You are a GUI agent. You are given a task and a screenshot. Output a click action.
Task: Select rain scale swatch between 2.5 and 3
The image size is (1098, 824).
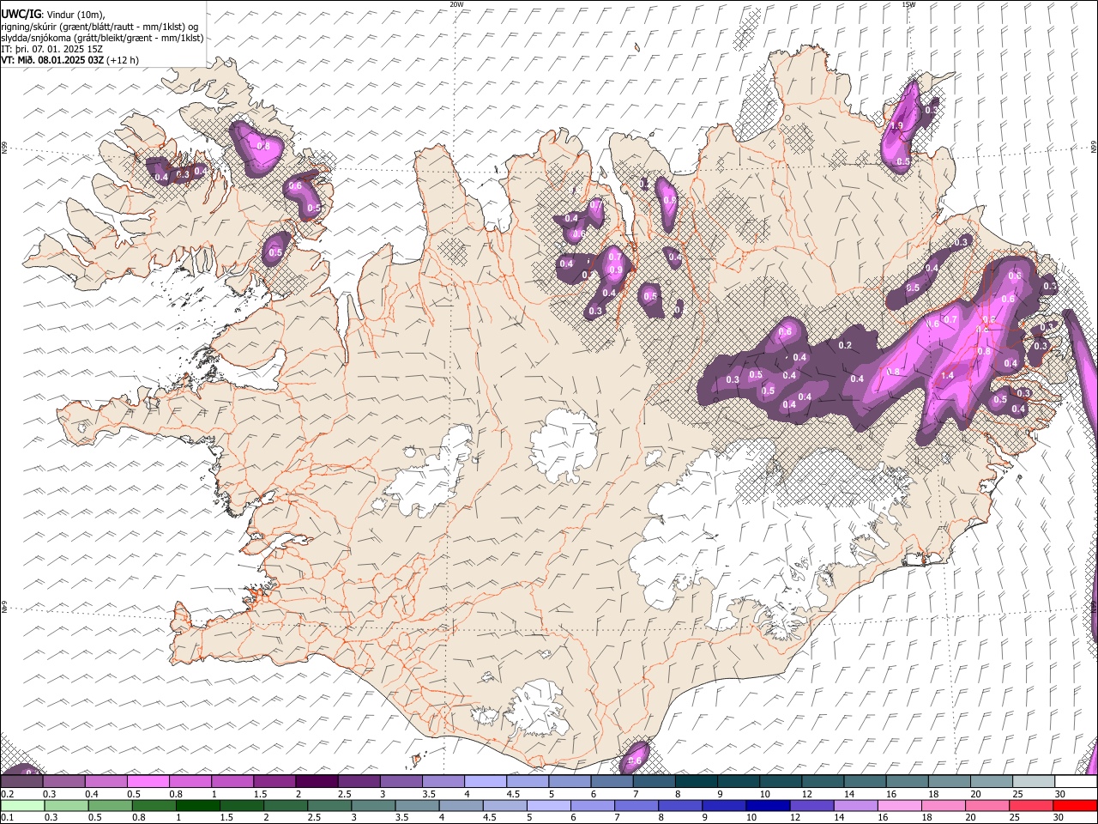point(329,805)
